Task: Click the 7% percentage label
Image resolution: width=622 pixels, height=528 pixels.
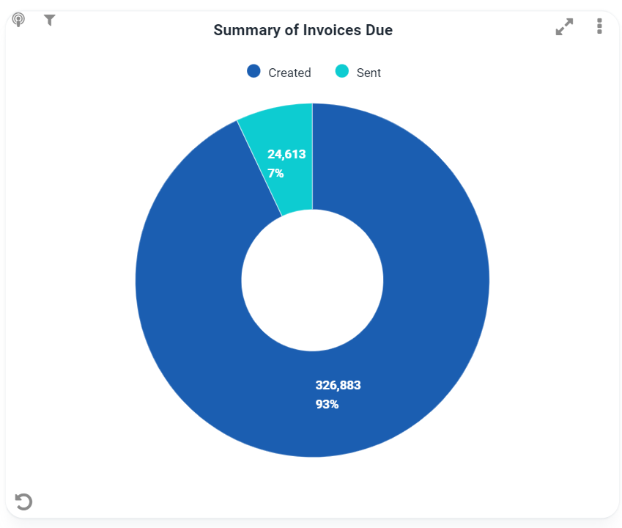Action: 275,173
